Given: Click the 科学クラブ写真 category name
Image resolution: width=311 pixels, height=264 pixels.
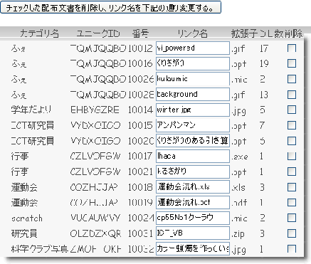Looking at the screenshot, I should [39, 249].
